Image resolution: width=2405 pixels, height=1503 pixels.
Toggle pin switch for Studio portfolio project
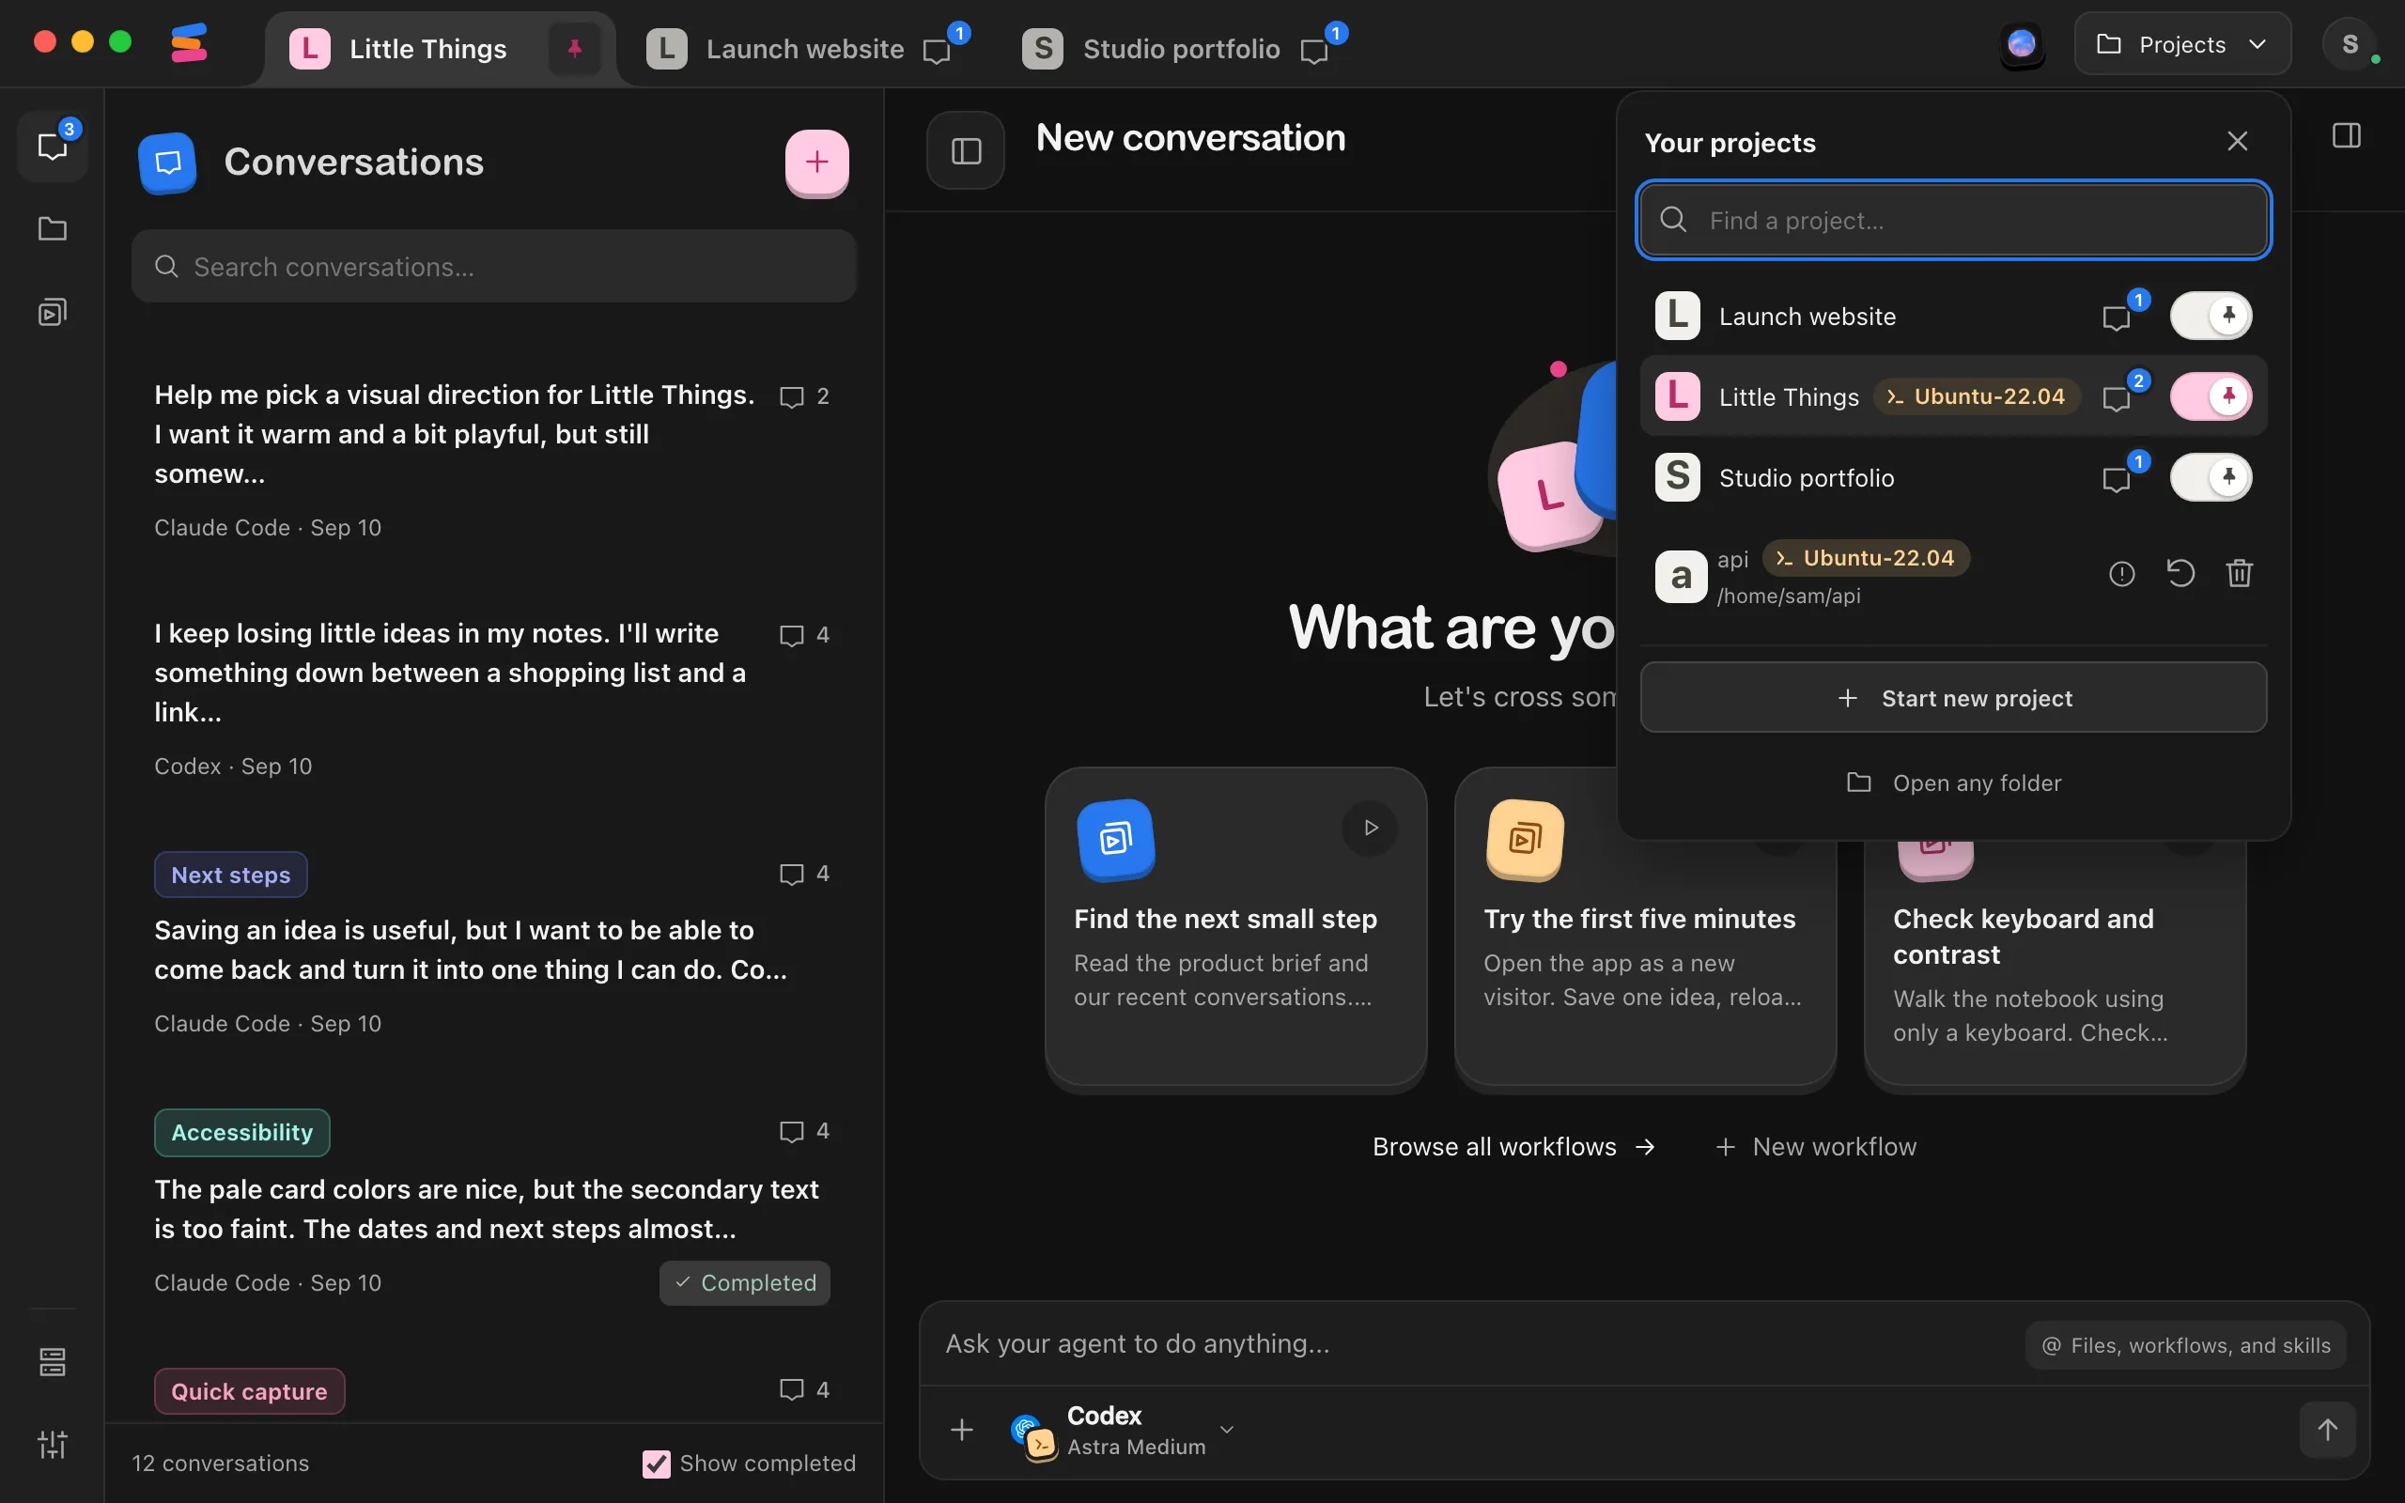click(2211, 477)
